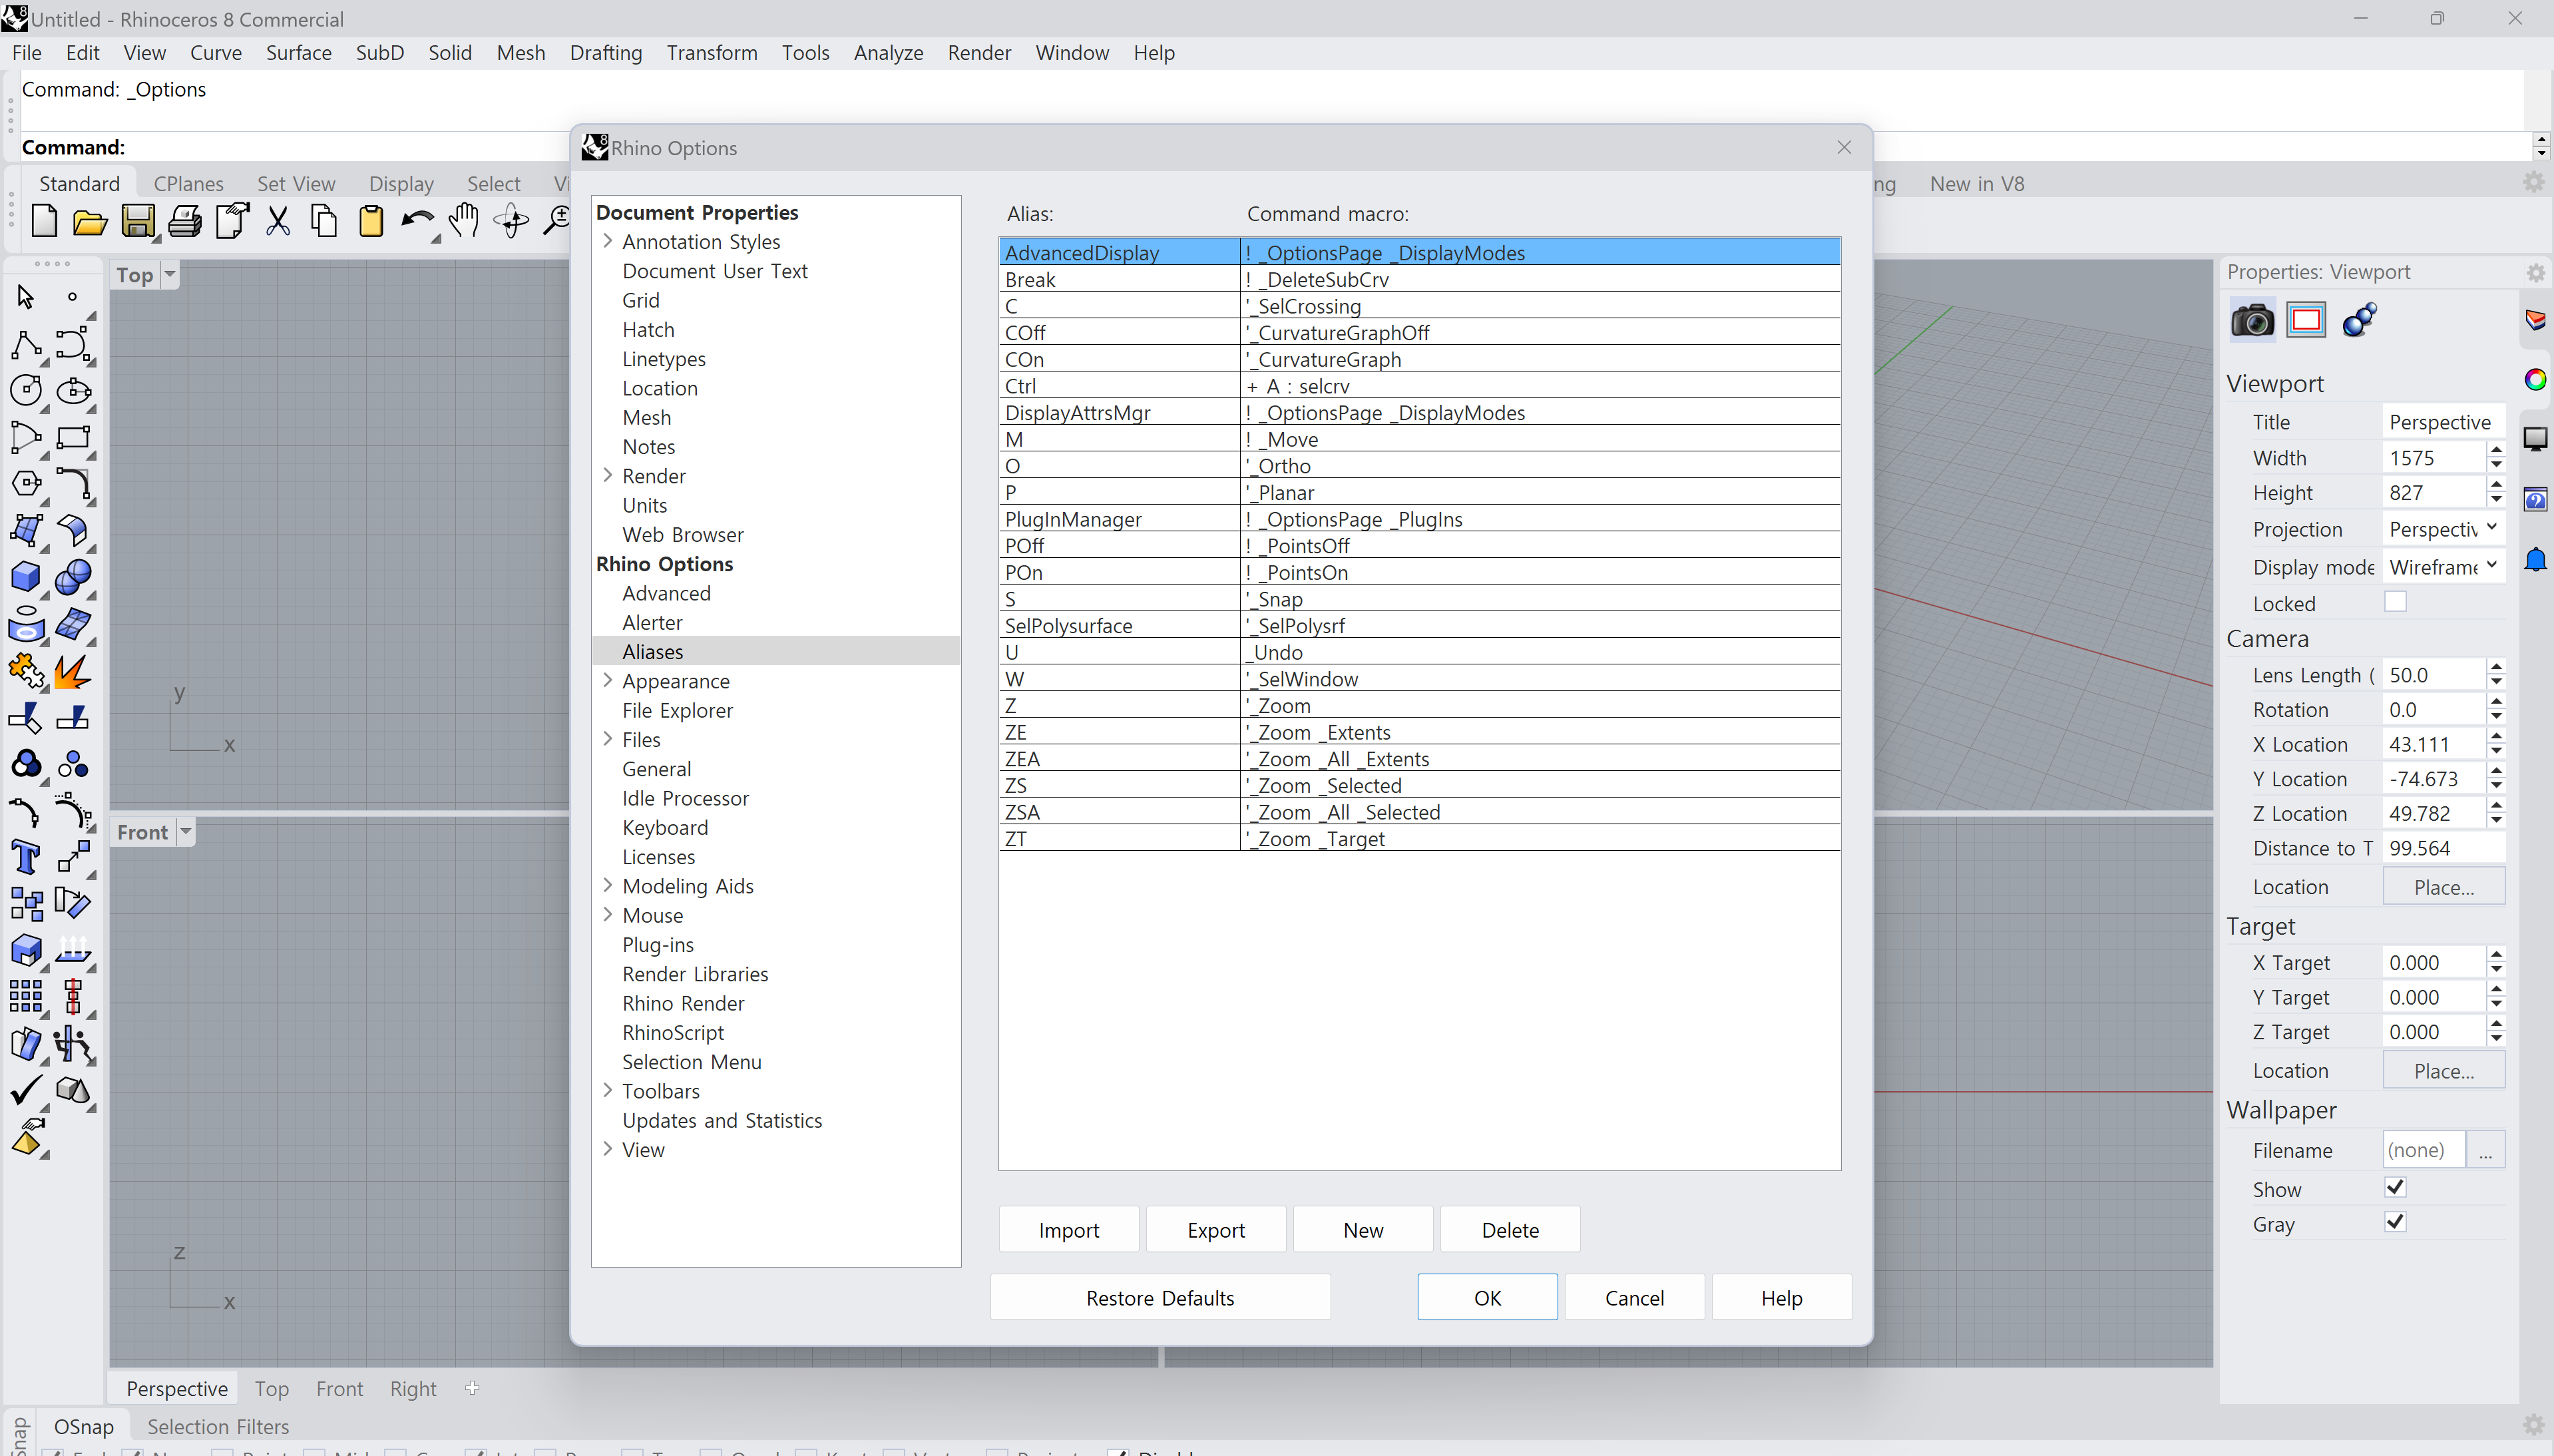This screenshot has height=1456, width=2554.
Task: Select the Pan hand tool icon
Action: [x=463, y=221]
